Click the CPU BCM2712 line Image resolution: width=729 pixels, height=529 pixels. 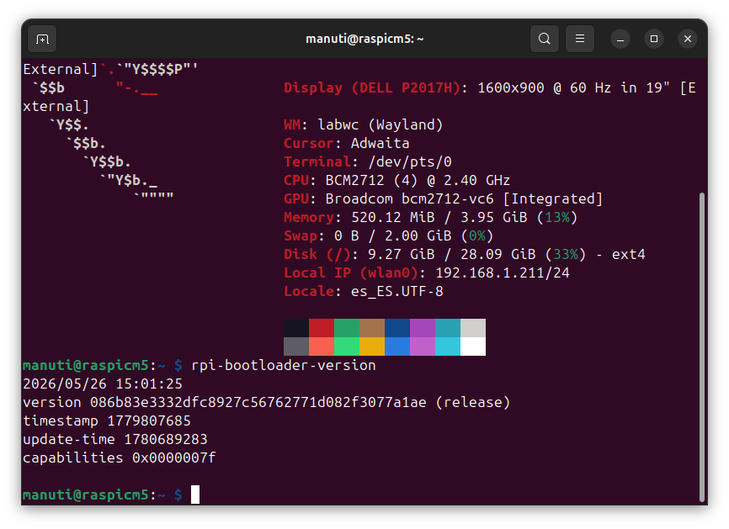coord(397,180)
